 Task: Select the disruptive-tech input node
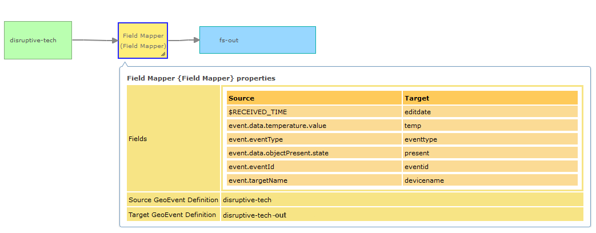point(38,41)
